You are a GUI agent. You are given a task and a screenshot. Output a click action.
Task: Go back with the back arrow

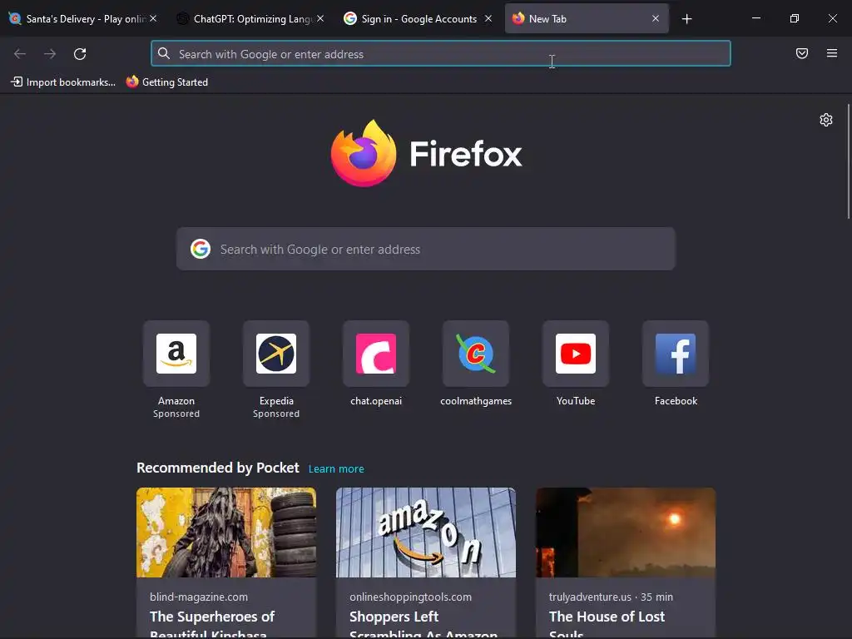click(20, 54)
